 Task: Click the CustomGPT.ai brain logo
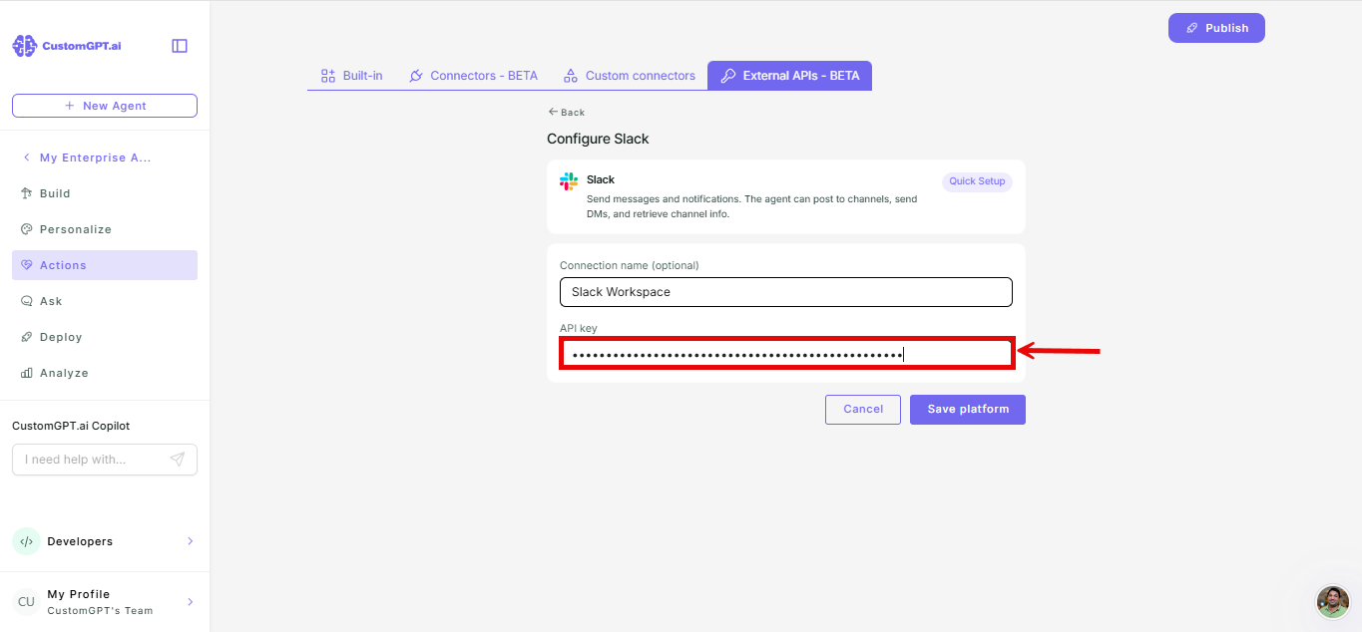click(x=24, y=46)
